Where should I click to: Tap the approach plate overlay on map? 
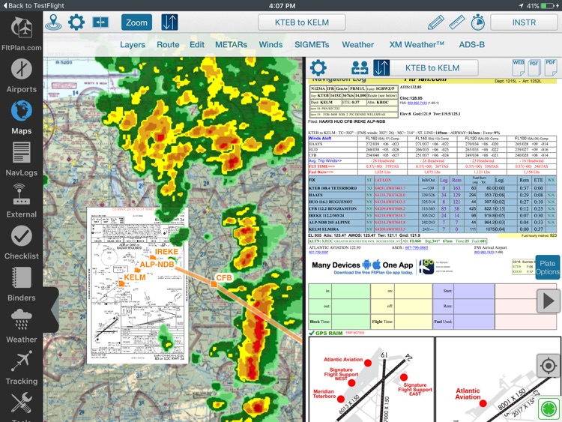tap(137, 286)
